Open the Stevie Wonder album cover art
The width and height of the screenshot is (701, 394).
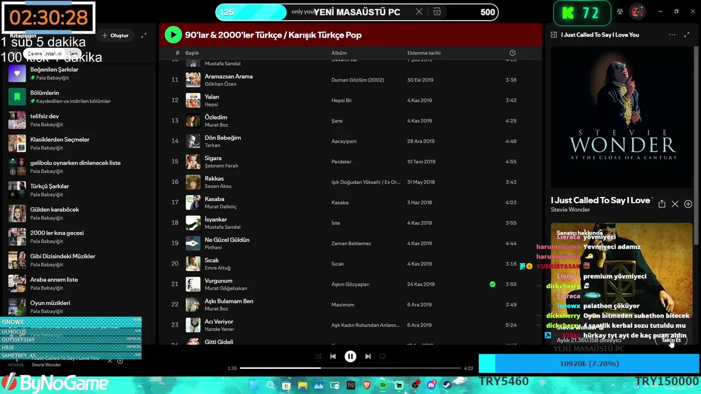click(x=622, y=117)
